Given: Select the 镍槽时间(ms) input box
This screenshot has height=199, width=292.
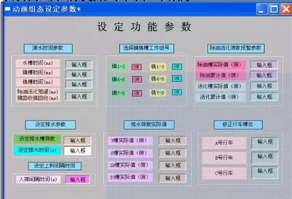Looking at the screenshot, I should (x=79, y=74).
